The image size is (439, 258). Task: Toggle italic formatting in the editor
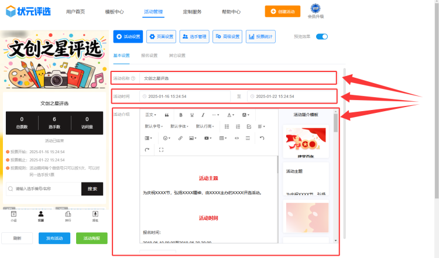point(203,115)
